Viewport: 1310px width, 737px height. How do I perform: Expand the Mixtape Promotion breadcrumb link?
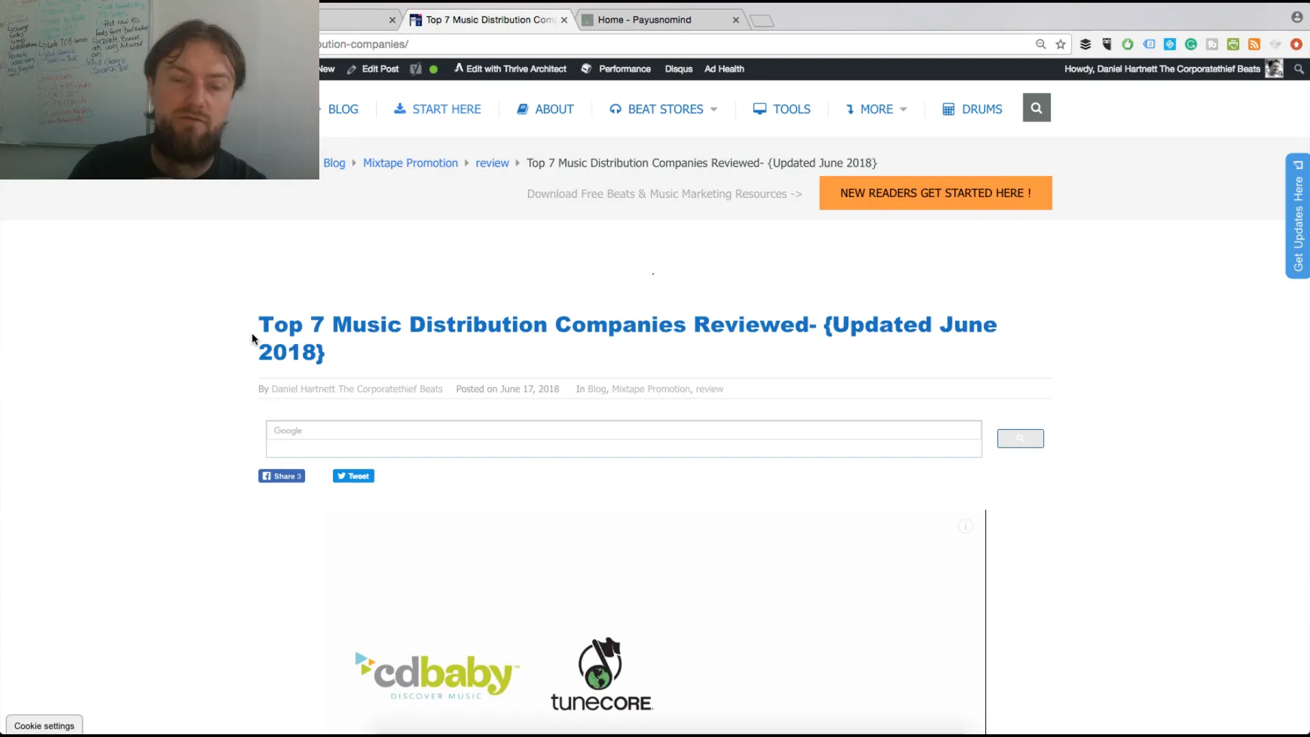click(x=409, y=162)
